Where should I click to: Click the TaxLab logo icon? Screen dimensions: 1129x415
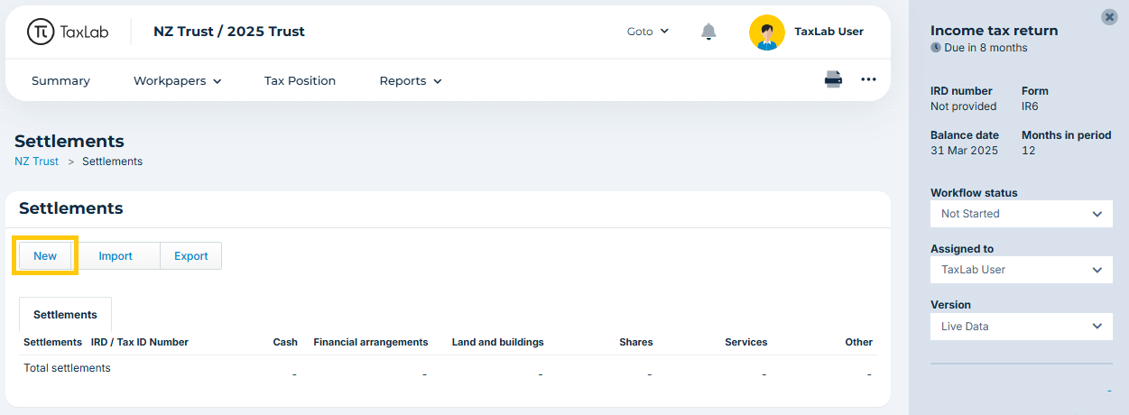(41, 32)
